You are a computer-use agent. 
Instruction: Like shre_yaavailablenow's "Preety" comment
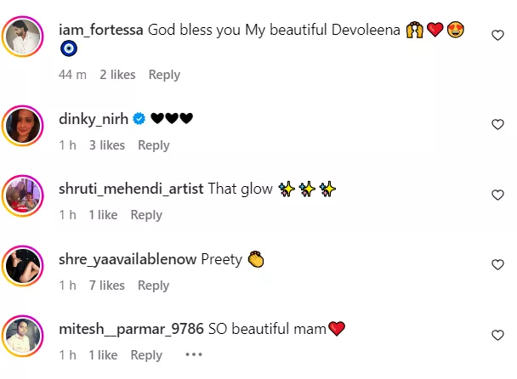(498, 265)
